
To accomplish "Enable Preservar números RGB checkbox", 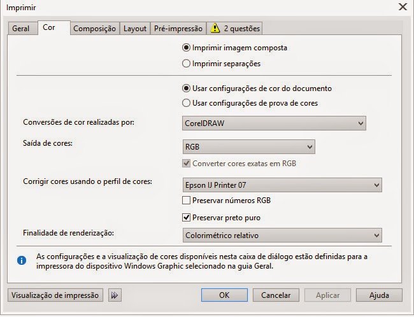I will pyautogui.click(x=187, y=201).
